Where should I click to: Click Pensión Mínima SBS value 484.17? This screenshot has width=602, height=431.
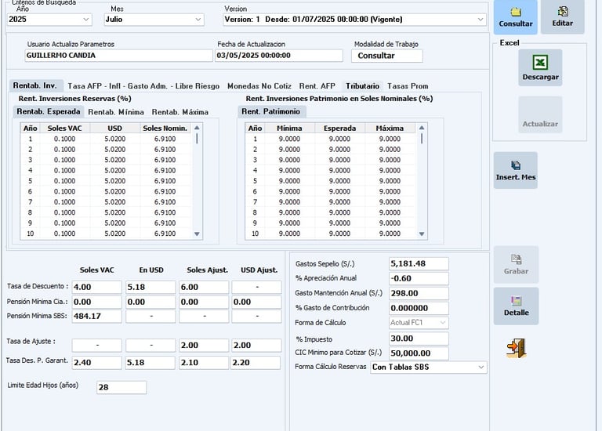pyautogui.click(x=96, y=317)
